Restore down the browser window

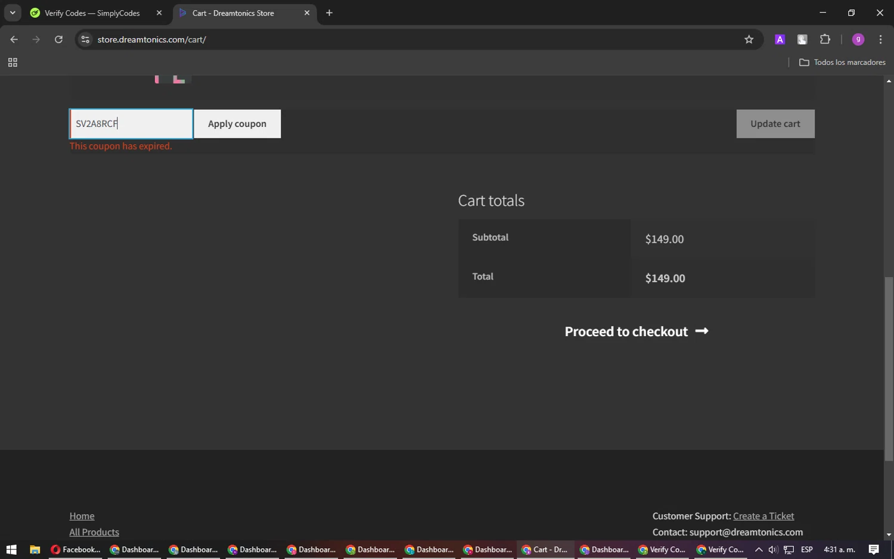[x=851, y=13]
